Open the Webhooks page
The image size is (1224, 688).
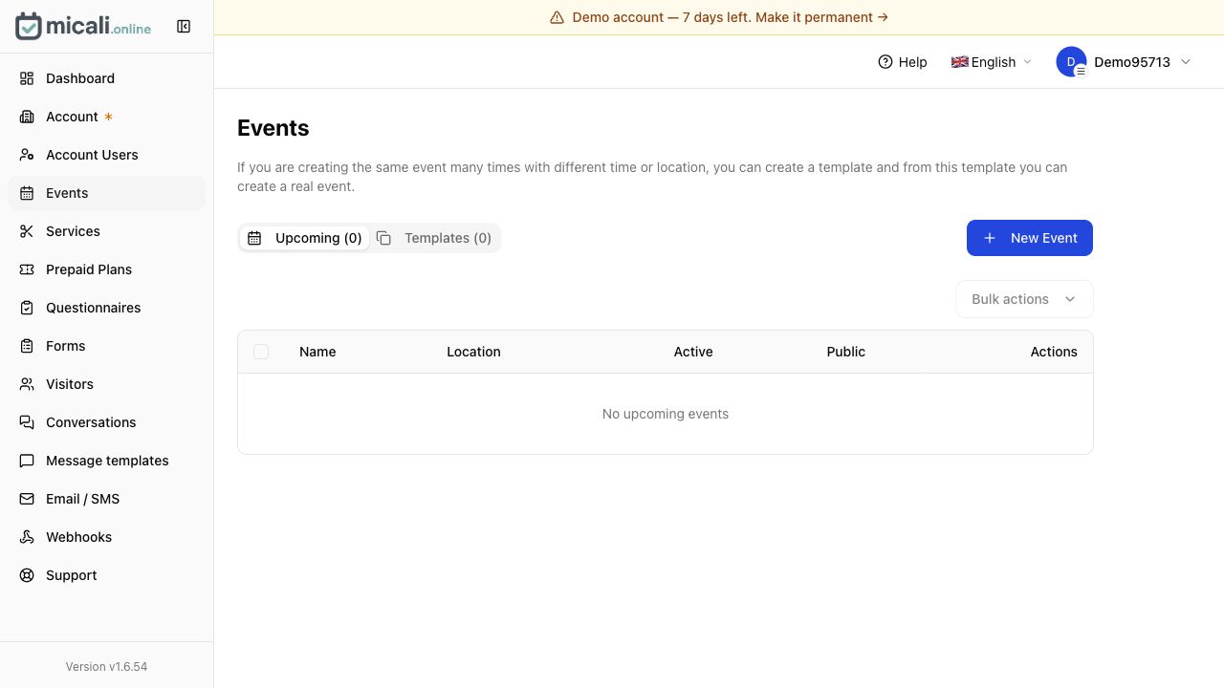(106, 537)
